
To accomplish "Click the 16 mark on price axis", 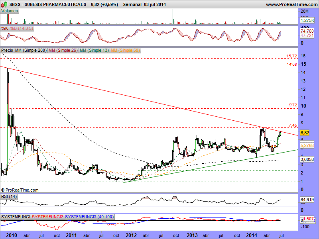I will [x=303, y=56].
